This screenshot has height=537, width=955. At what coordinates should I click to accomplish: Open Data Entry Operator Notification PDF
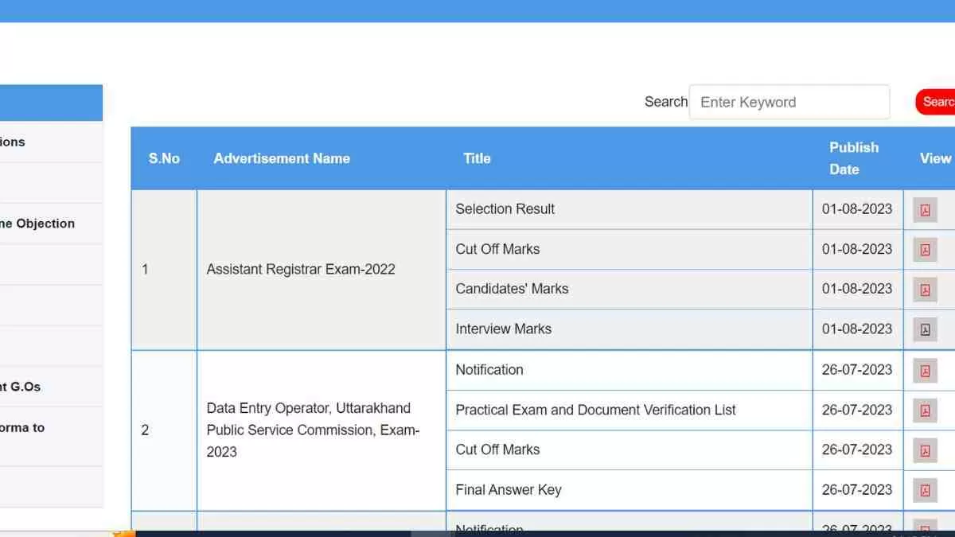925,371
